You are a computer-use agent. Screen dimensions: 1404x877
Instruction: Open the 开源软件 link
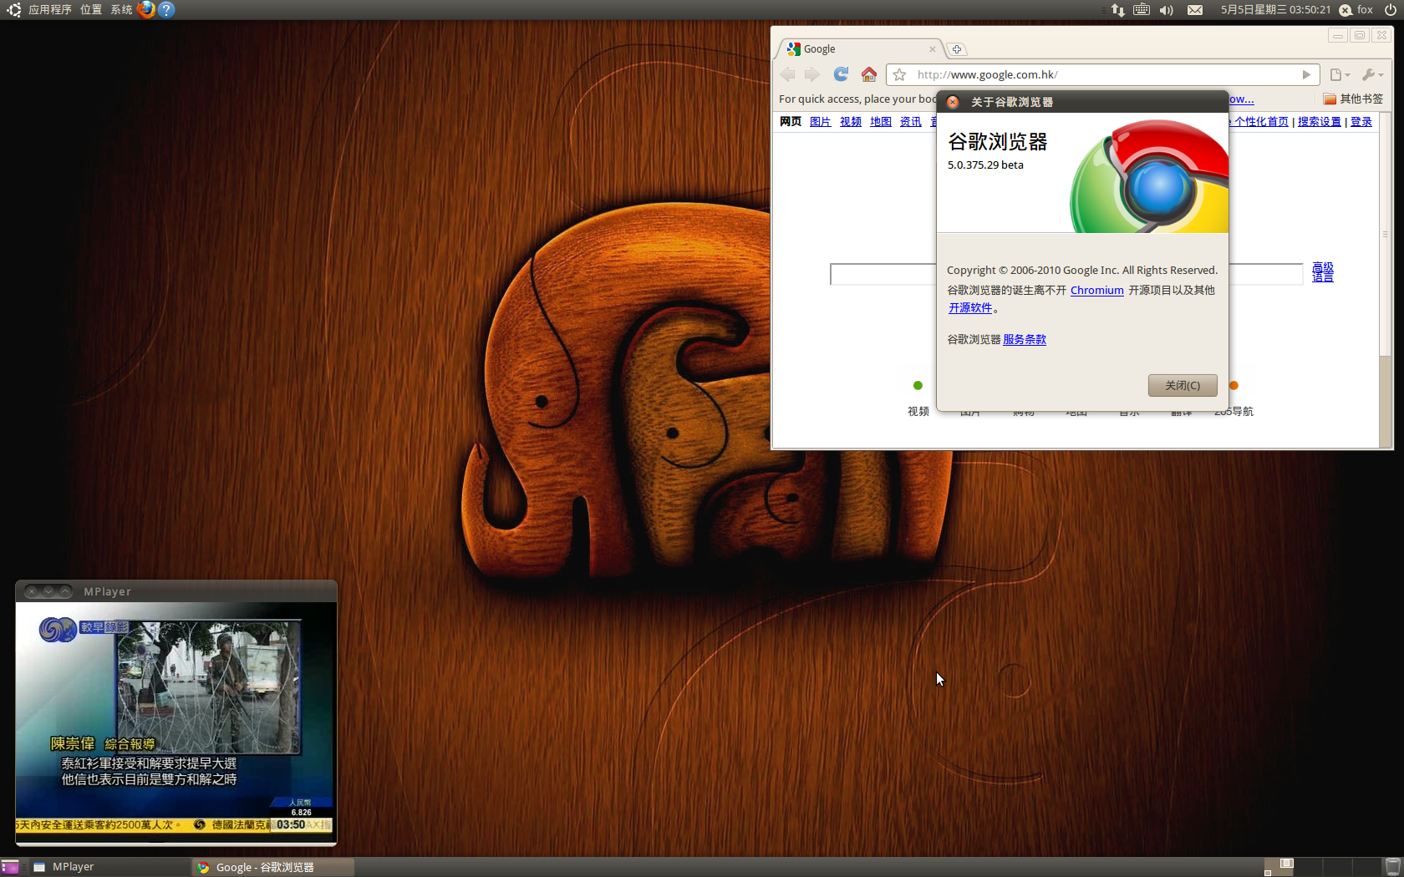pyautogui.click(x=970, y=307)
